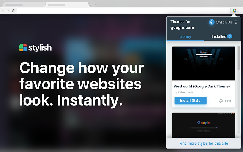
Task: Open the Westworld theme preview thumbnail
Action: click(204, 63)
